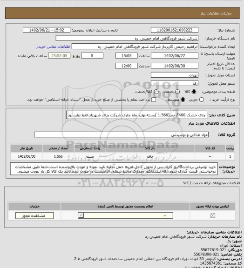
Task: Click the unit cell بسته
Action: click(x=90, y=156)
